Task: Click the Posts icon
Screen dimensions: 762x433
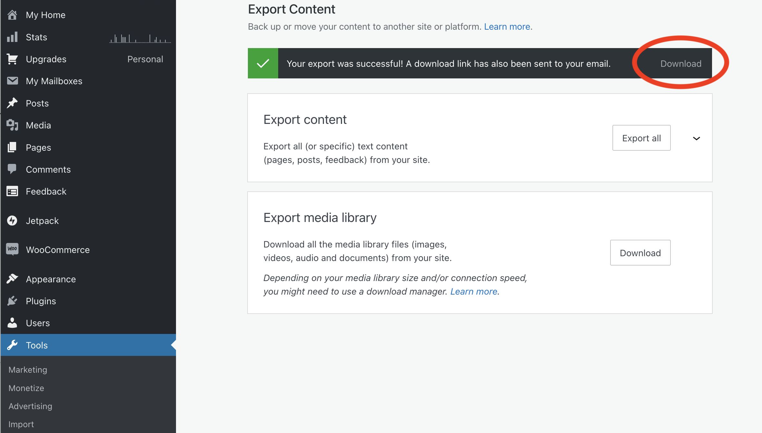Action: point(13,103)
